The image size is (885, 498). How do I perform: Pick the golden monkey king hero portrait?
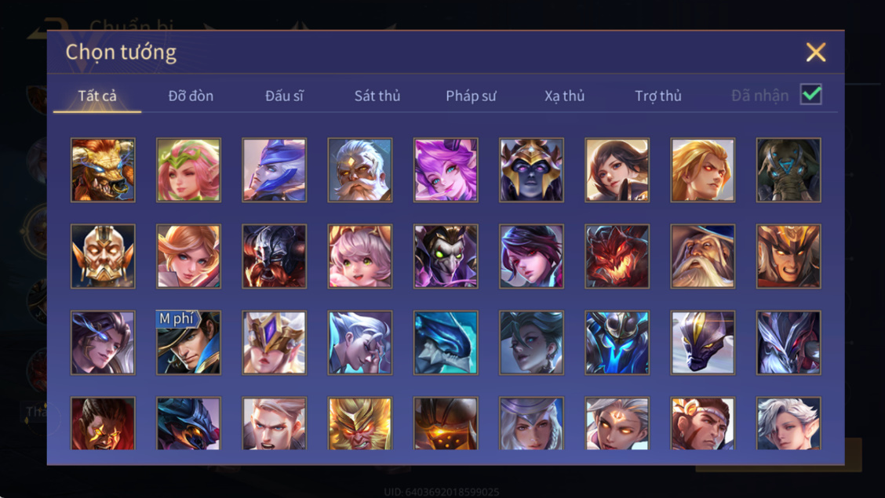click(360, 423)
